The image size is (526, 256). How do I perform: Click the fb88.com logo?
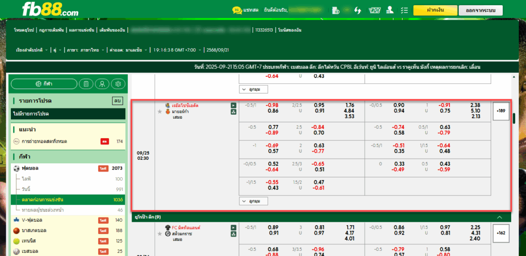pos(50,9)
